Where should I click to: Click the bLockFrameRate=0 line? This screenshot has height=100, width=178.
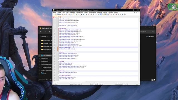click(65, 47)
